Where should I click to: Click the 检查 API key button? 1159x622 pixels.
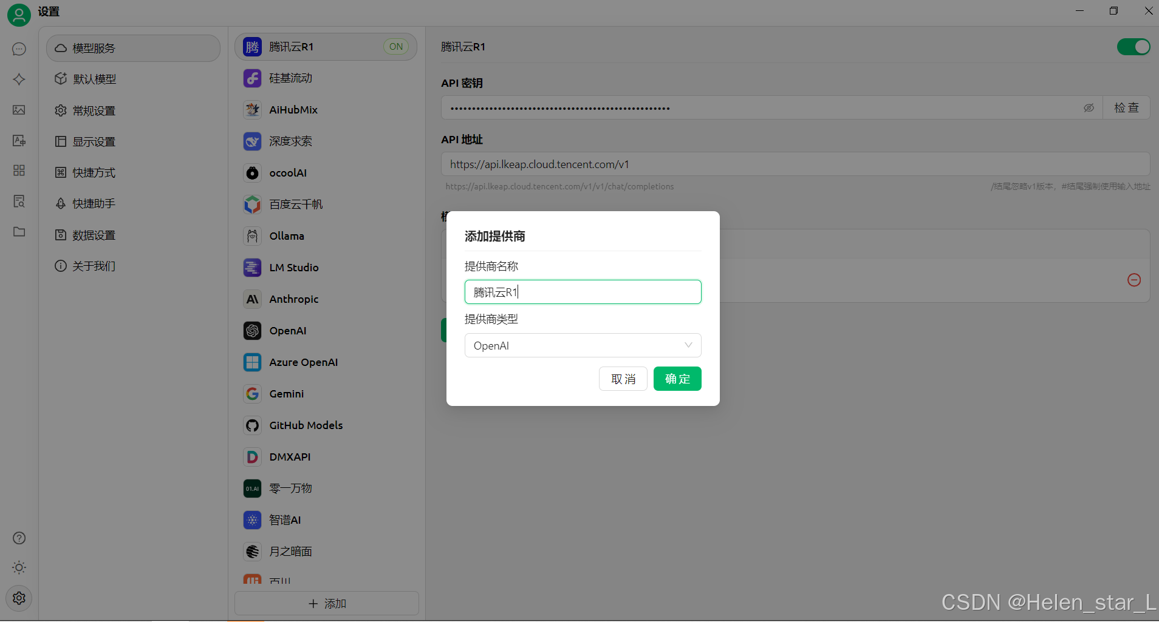tap(1126, 107)
